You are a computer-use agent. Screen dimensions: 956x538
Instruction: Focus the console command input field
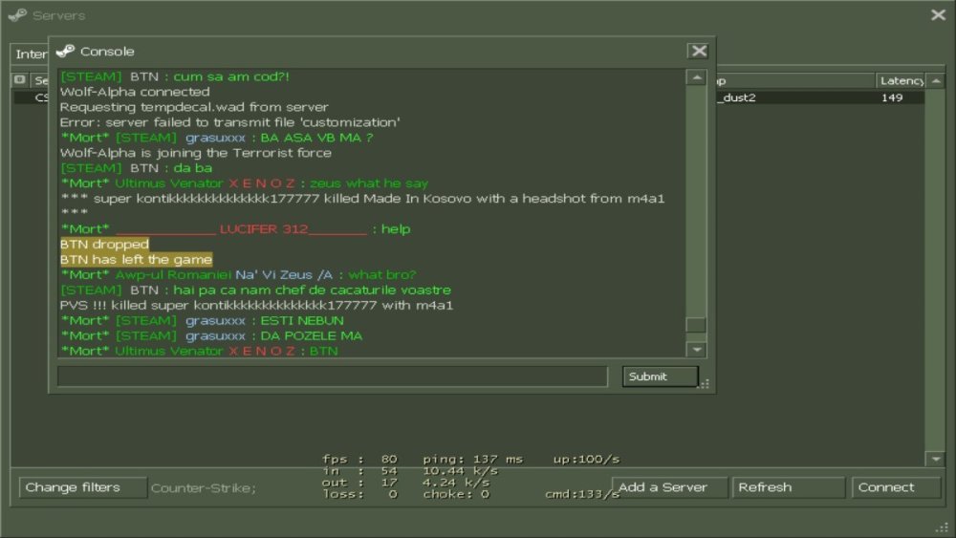[333, 377]
